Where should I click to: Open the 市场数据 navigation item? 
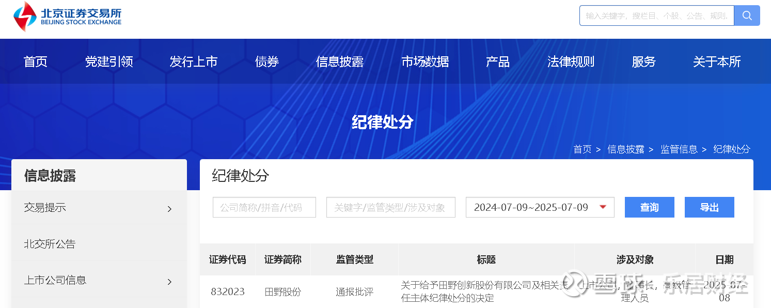click(425, 62)
